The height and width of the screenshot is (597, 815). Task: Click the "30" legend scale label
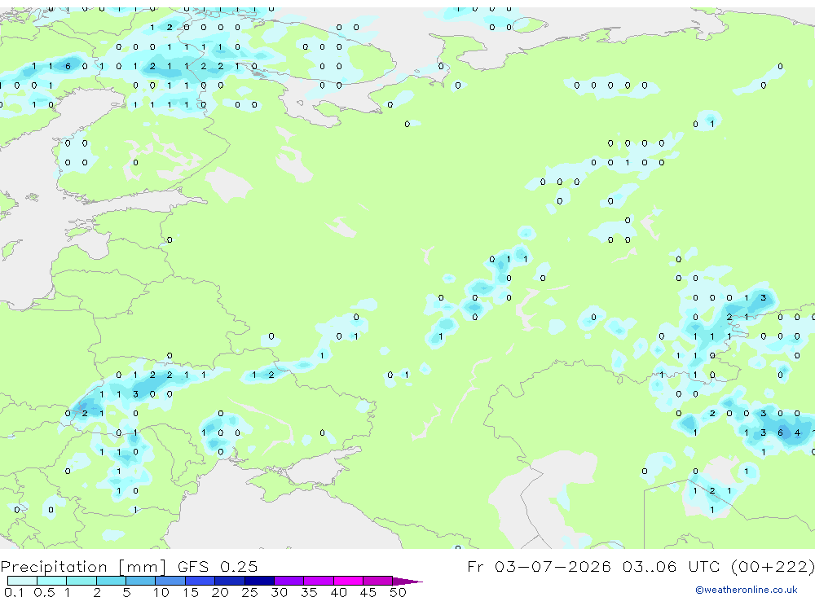pyautogui.click(x=279, y=592)
